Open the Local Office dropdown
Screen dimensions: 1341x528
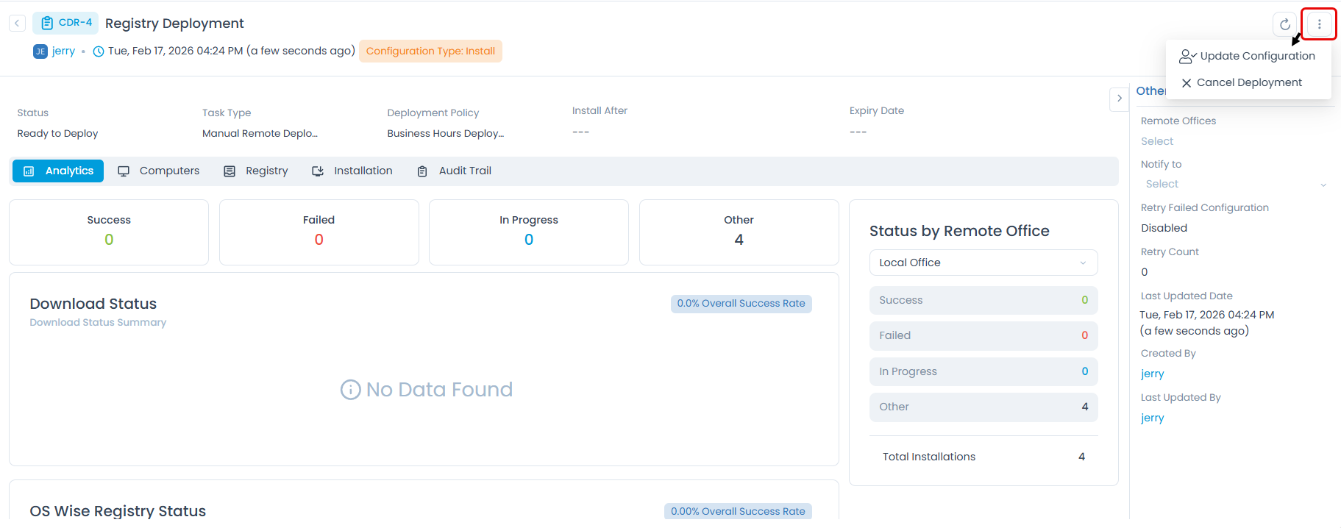pos(983,263)
